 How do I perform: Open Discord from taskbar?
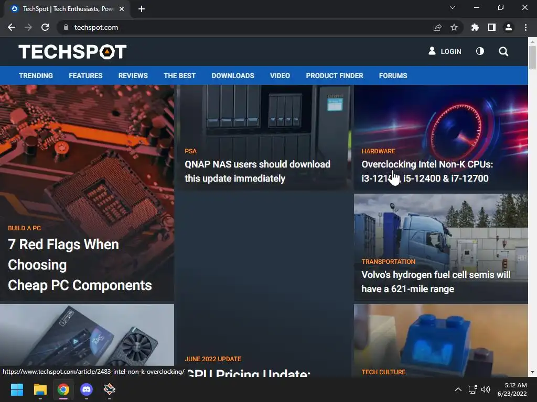(x=87, y=389)
